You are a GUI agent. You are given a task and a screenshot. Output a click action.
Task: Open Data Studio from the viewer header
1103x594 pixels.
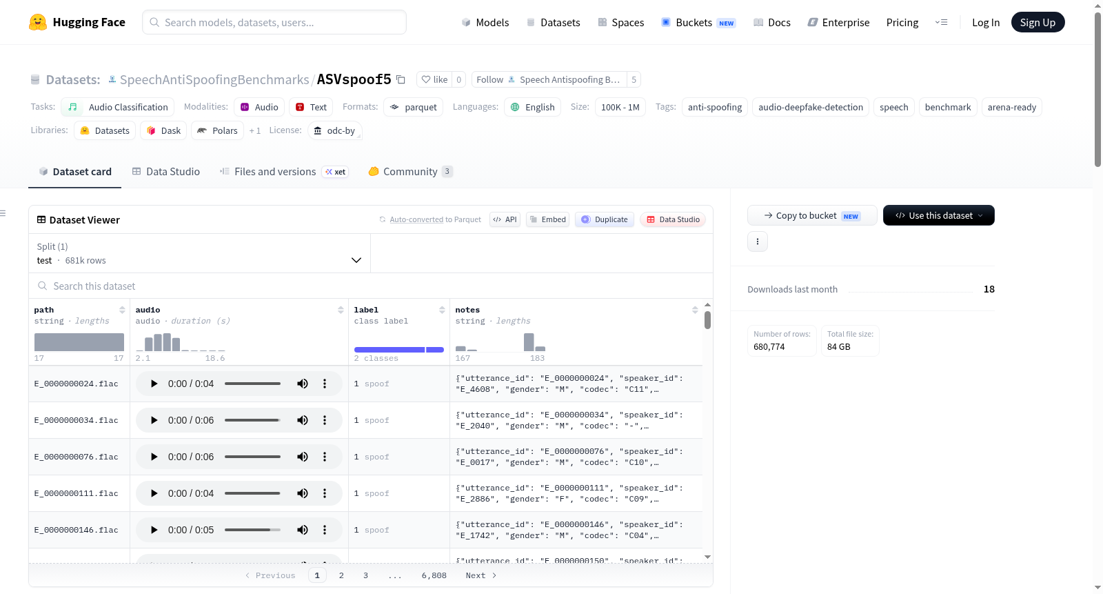(673, 219)
